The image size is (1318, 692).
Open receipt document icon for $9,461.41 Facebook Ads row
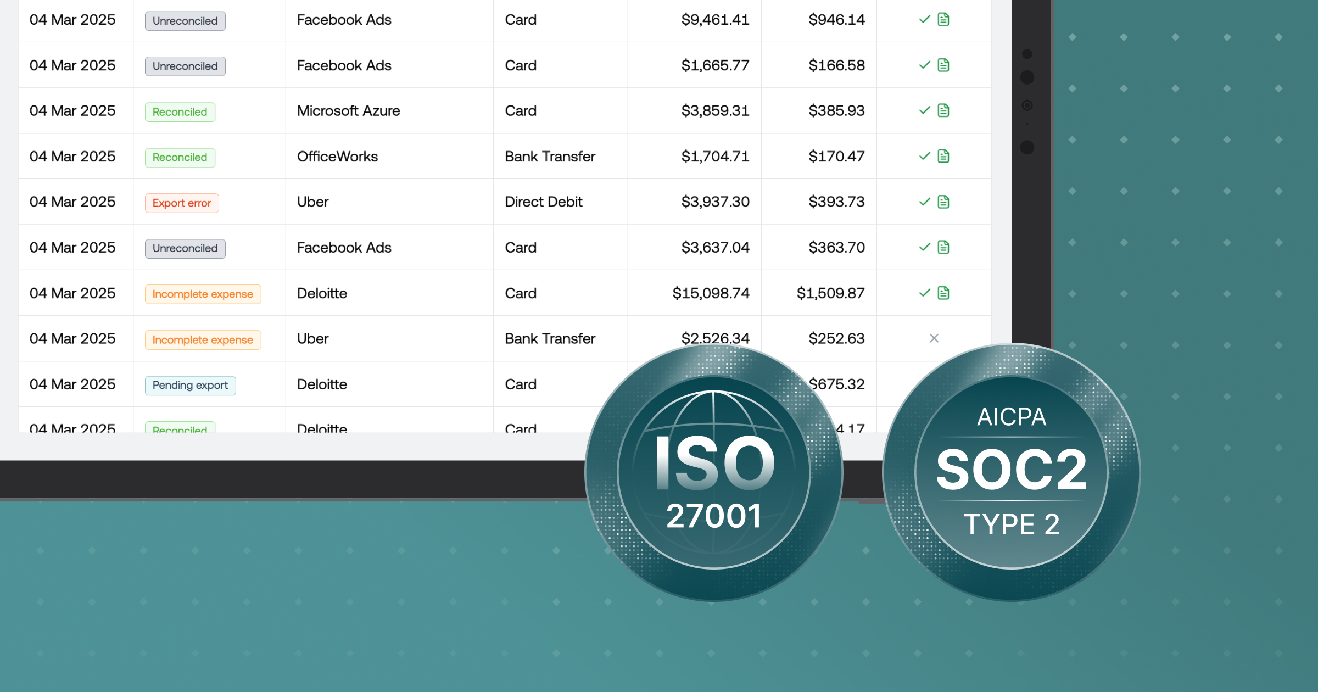943,20
